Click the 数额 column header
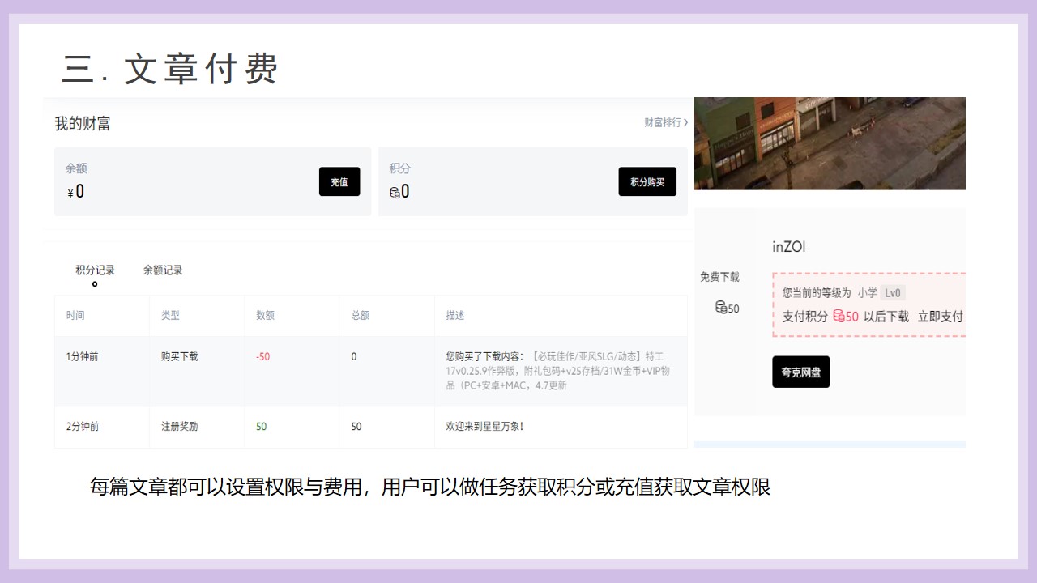 [265, 316]
